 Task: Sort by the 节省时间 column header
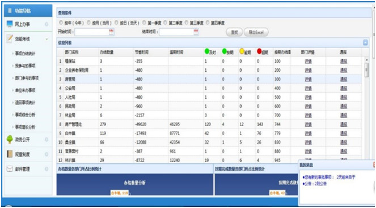click(x=141, y=52)
